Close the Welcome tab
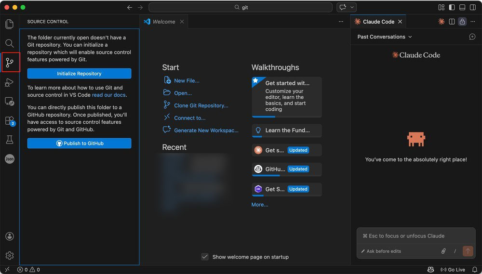 point(182,22)
